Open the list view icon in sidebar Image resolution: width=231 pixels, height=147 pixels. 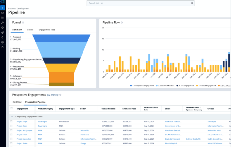(x=2, y=17)
